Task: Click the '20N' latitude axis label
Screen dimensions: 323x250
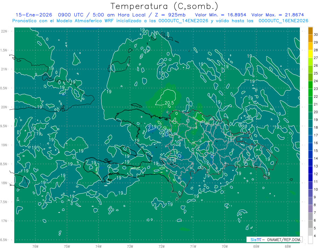Action: pyautogui.click(x=4, y=107)
